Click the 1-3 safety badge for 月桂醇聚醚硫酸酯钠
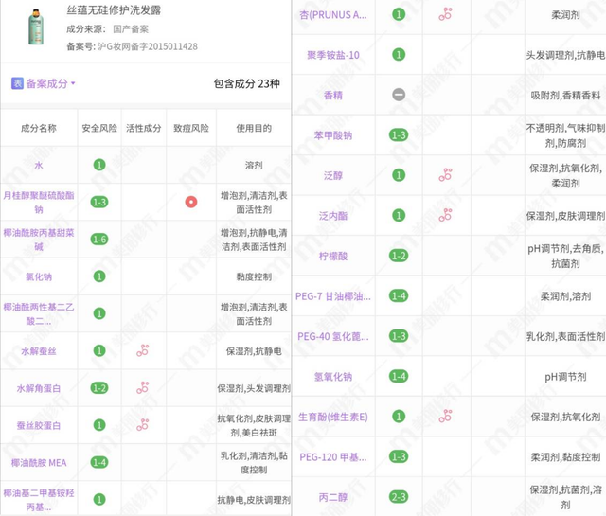 pos(99,202)
